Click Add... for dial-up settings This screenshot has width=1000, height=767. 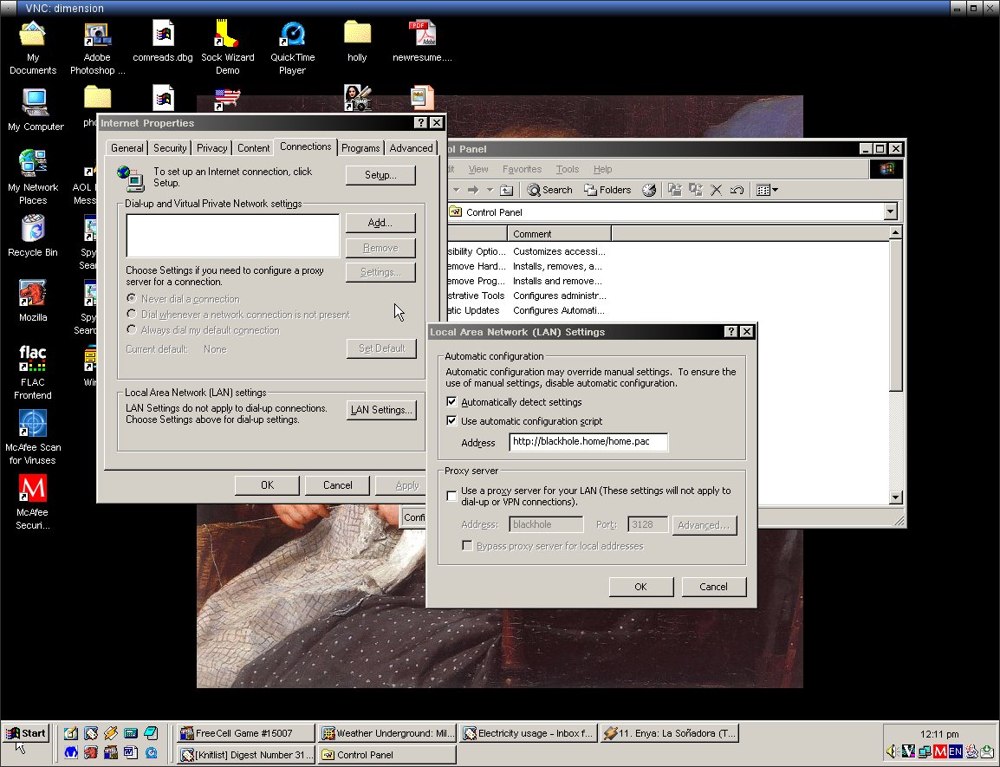(380, 223)
